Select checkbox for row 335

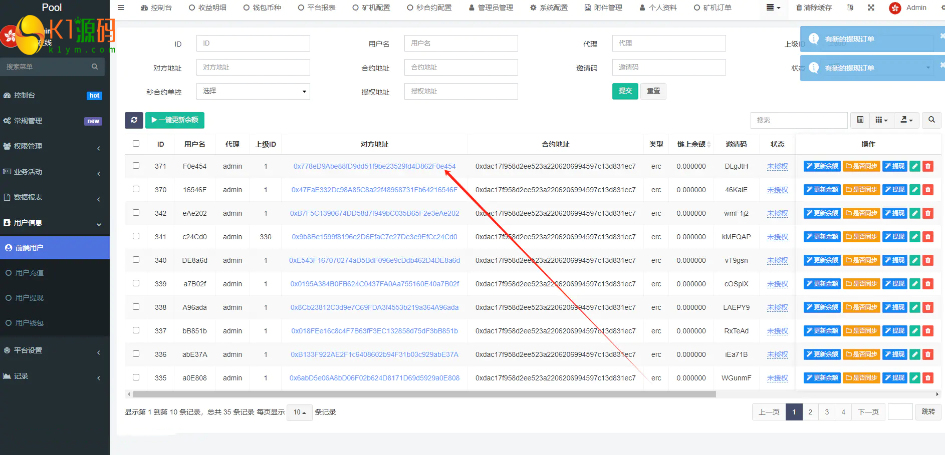tap(136, 377)
